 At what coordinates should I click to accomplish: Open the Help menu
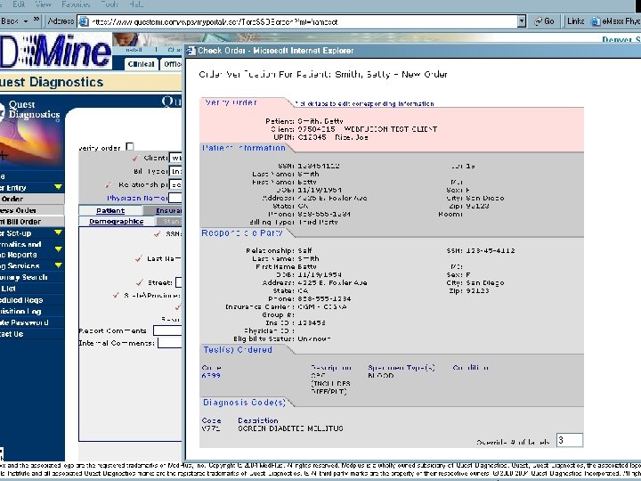[136, 4]
